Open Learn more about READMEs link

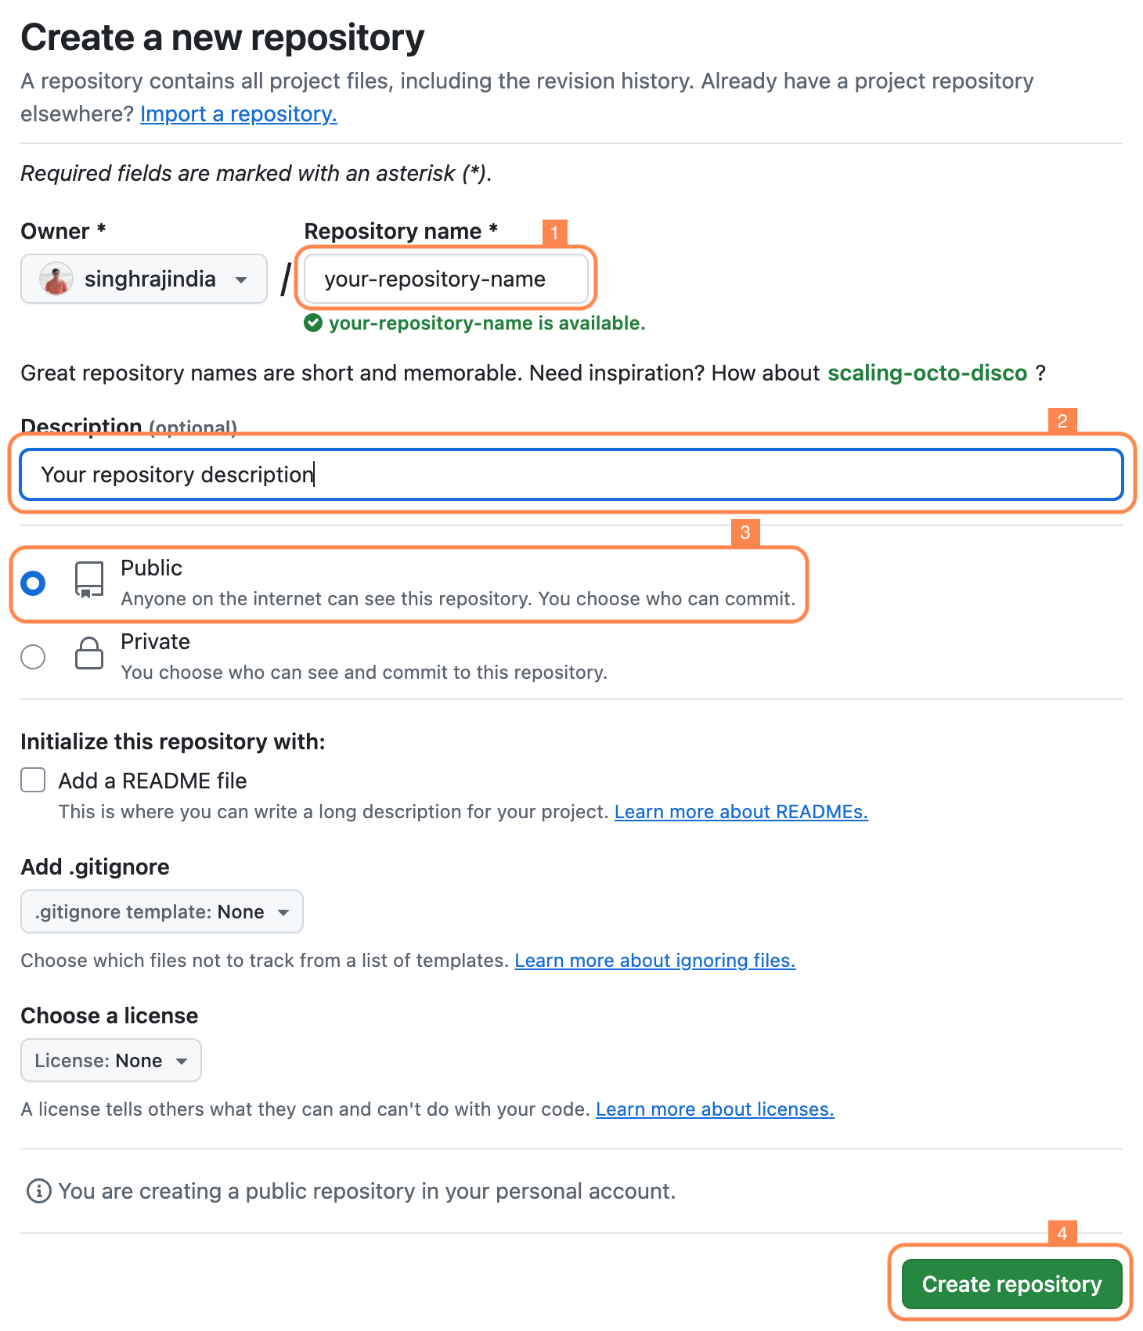pos(741,812)
